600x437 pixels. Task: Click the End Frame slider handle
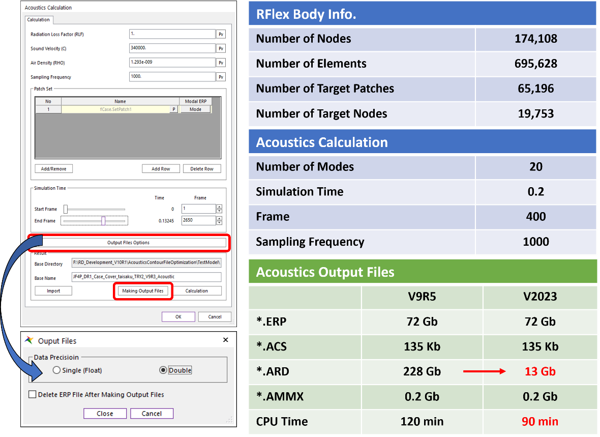tap(103, 221)
